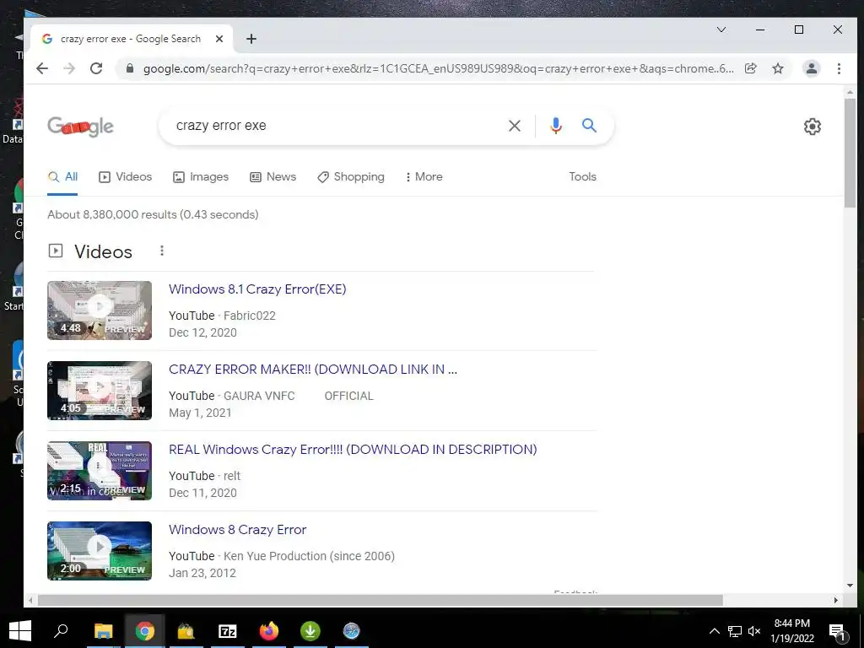Open the green download manager icon
864x648 pixels.
pyautogui.click(x=310, y=631)
